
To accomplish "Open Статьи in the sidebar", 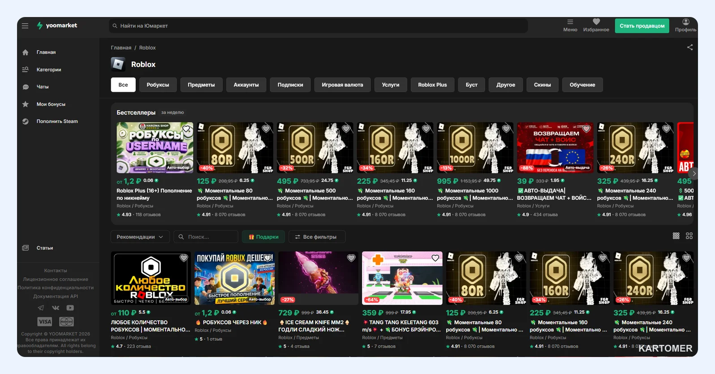I will pos(44,248).
